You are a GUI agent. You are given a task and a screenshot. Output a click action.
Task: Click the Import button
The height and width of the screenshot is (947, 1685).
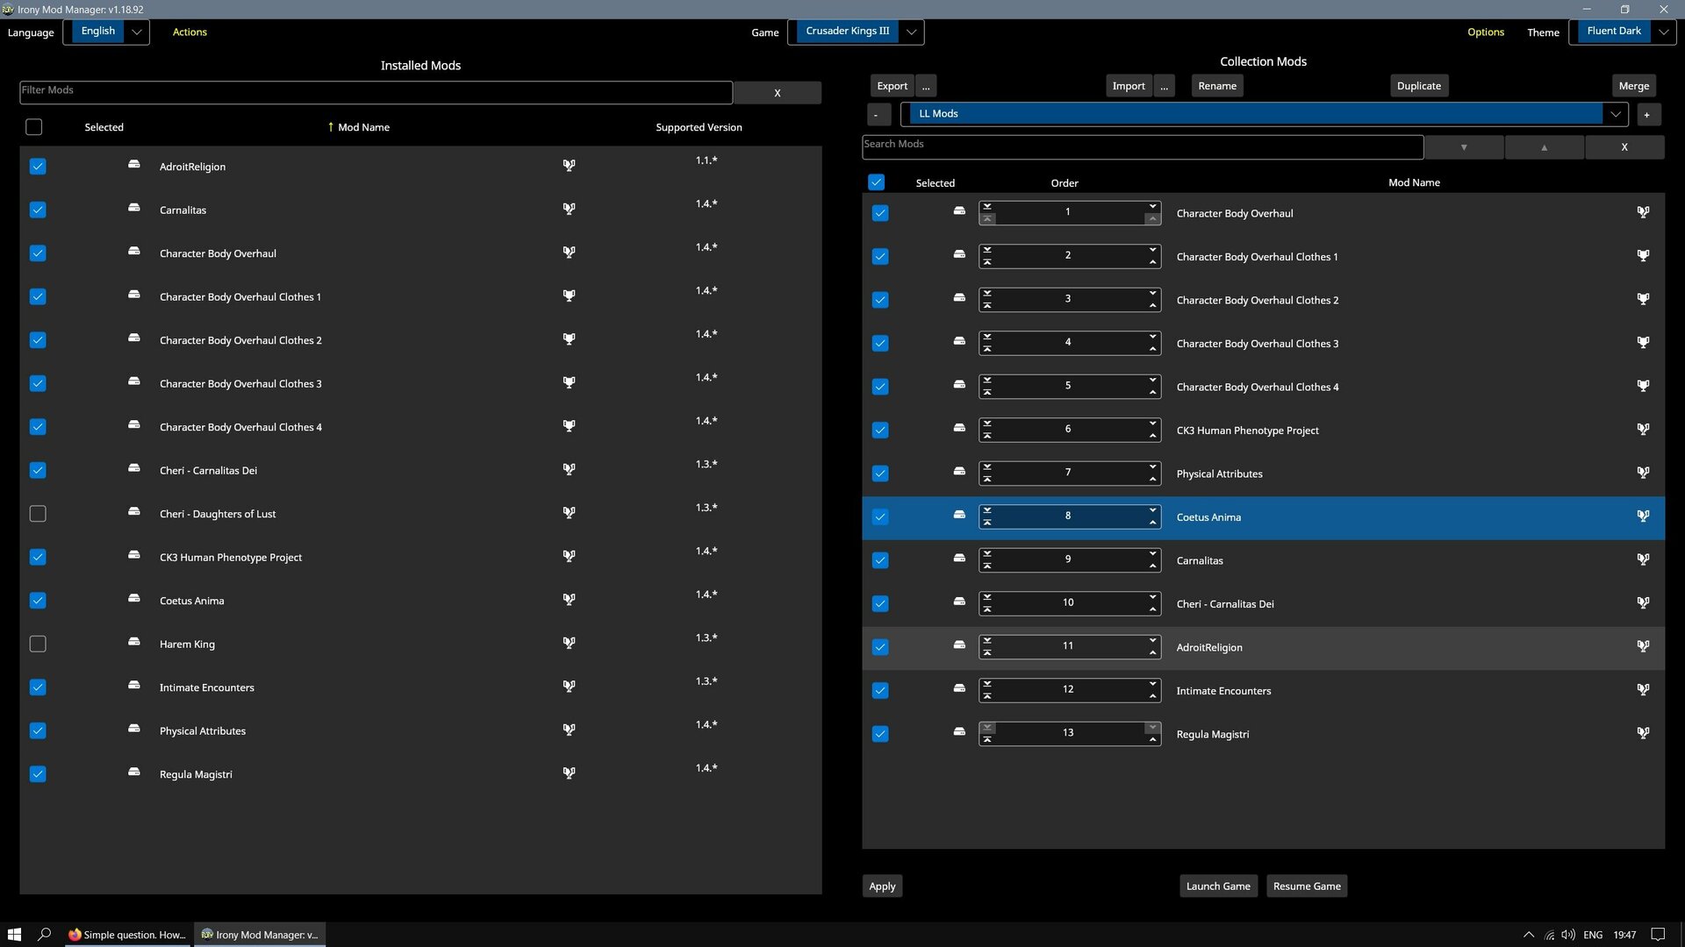click(1129, 86)
